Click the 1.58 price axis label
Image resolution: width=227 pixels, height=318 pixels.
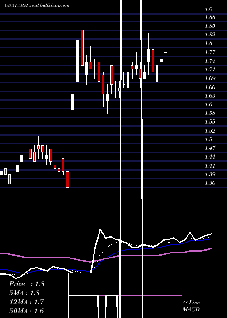(x=210, y=113)
